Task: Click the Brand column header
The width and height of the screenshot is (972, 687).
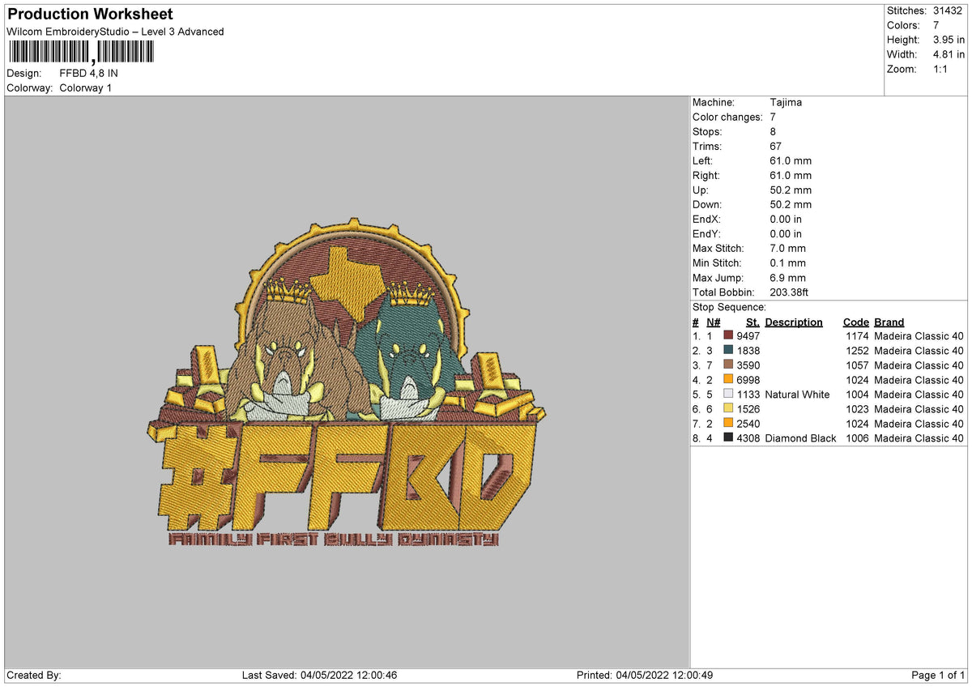Action: [x=888, y=322]
